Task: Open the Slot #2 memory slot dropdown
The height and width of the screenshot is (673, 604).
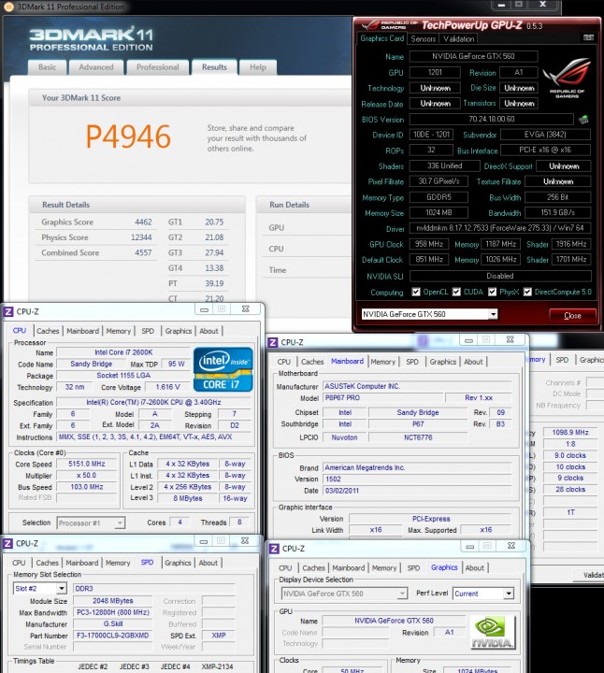Action: 62,589
